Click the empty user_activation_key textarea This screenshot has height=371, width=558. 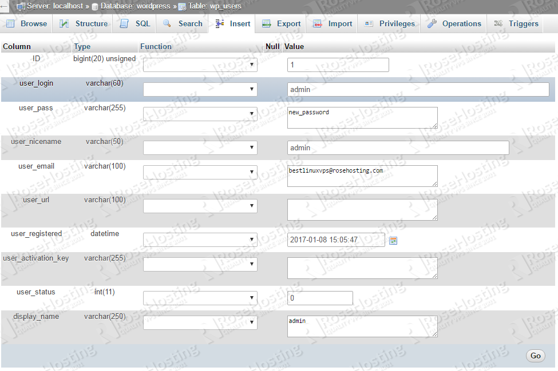click(362, 268)
